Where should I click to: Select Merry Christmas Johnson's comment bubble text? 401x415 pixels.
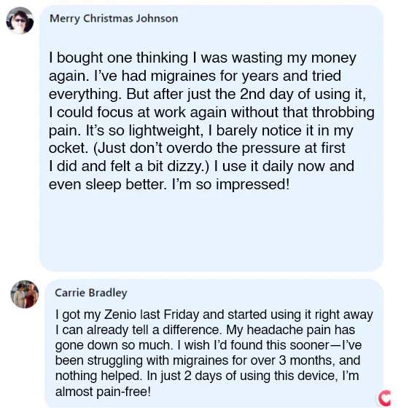(x=211, y=121)
